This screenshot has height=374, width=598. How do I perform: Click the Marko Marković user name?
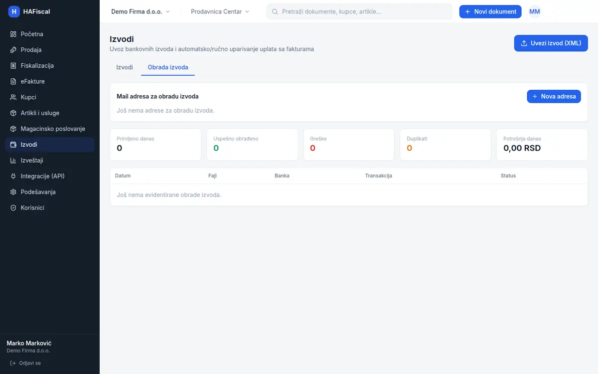point(29,343)
